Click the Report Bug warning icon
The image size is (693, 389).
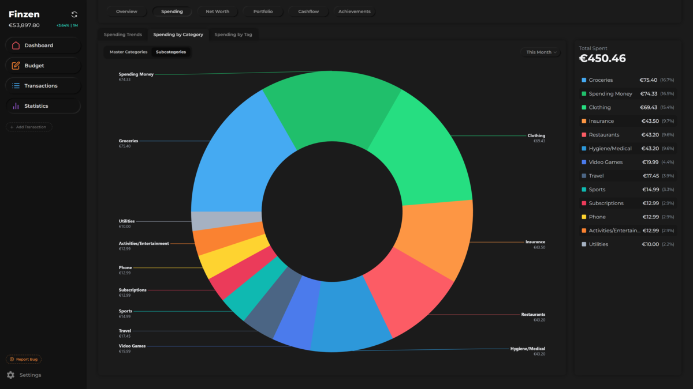pos(12,360)
